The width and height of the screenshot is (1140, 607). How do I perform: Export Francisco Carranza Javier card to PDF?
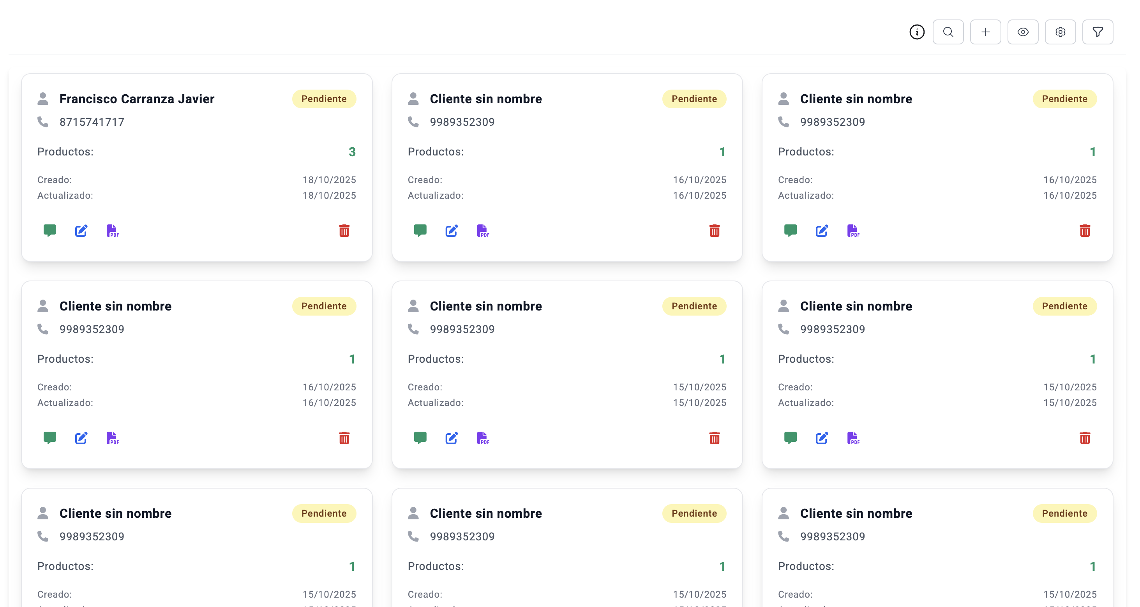pyautogui.click(x=113, y=231)
